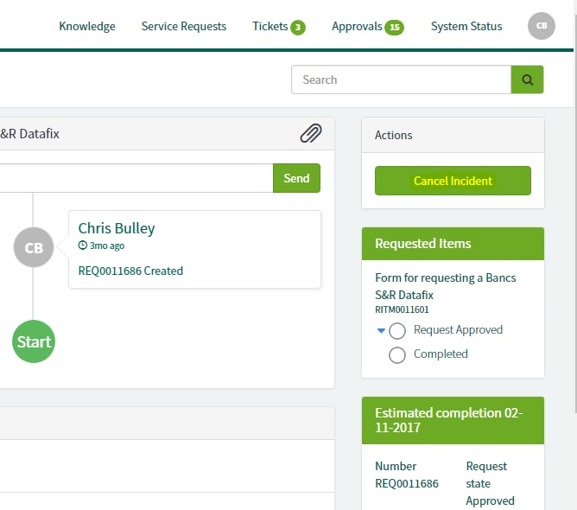Click the paperclip attachment icon

point(311,134)
